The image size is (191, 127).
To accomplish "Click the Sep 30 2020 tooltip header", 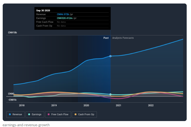I will click(43, 11).
